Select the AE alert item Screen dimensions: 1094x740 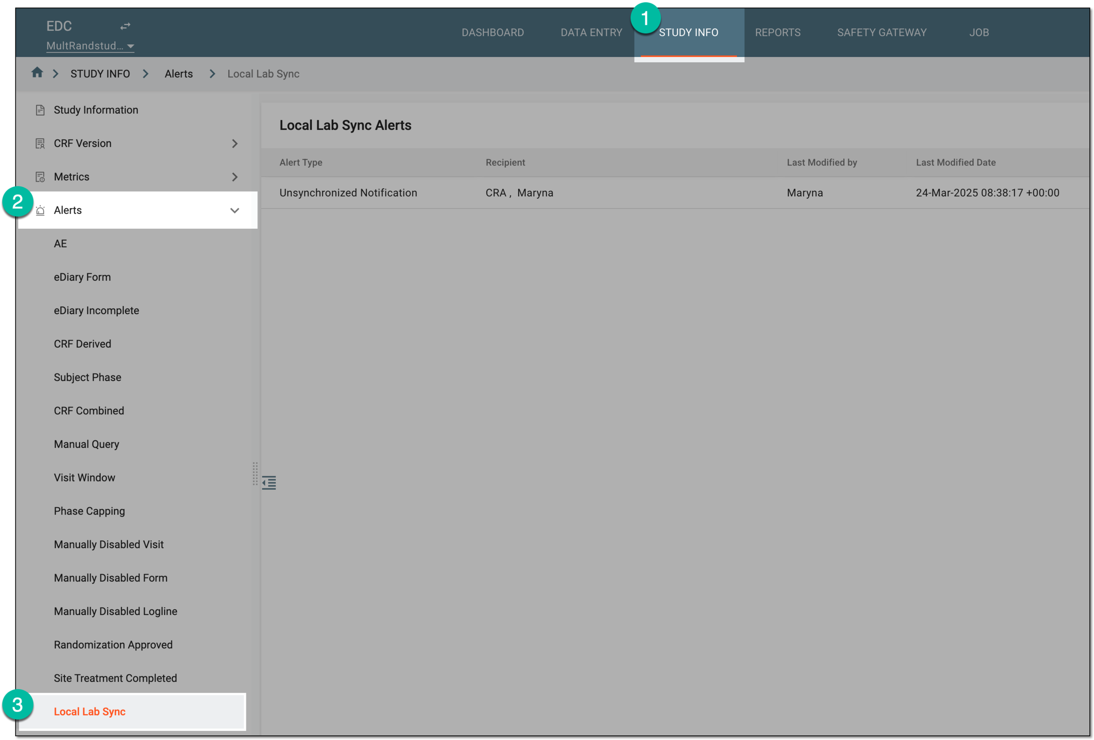[x=60, y=244]
